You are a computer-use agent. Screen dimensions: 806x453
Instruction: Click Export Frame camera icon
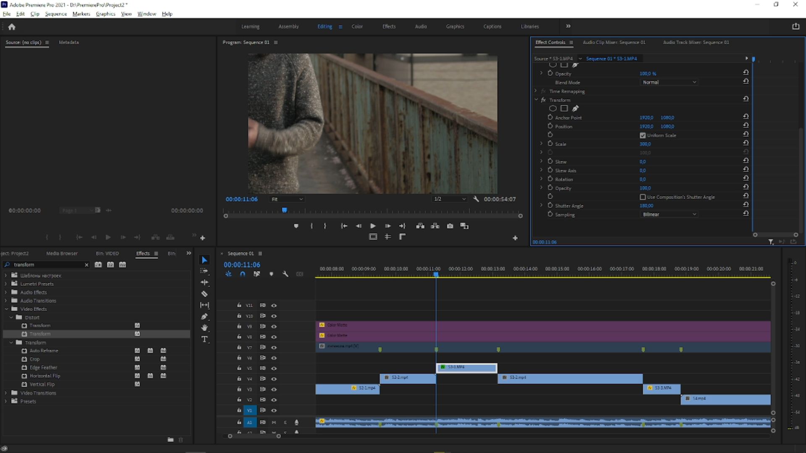tap(450, 226)
